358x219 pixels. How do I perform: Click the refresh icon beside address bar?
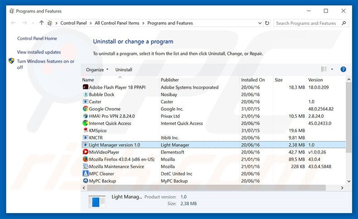tap(267, 23)
